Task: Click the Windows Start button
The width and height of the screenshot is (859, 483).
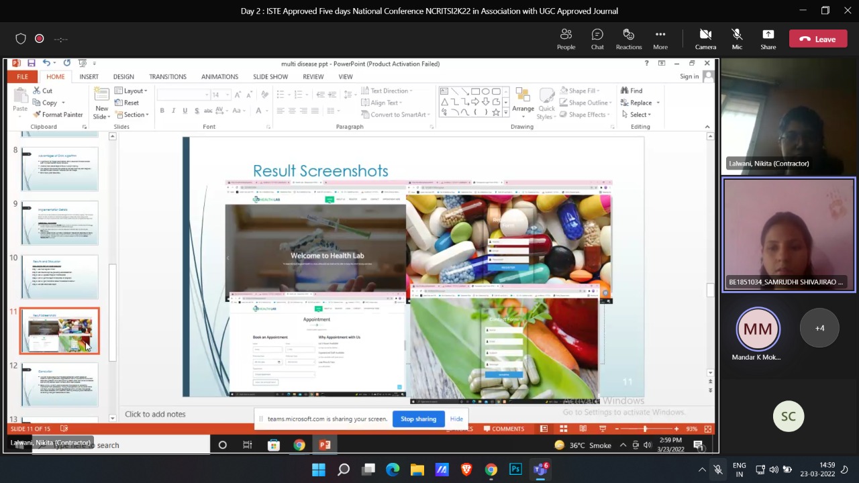Action: (x=319, y=470)
